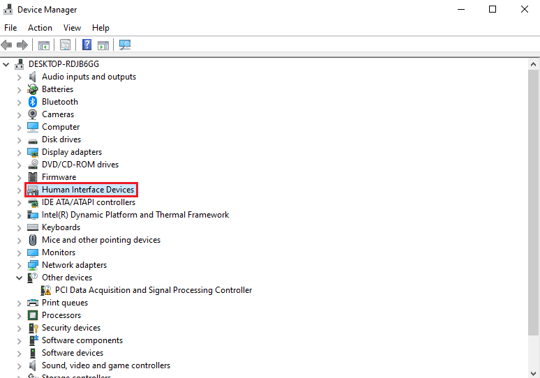Open the View menu
The image size is (540, 378).
(x=72, y=28)
